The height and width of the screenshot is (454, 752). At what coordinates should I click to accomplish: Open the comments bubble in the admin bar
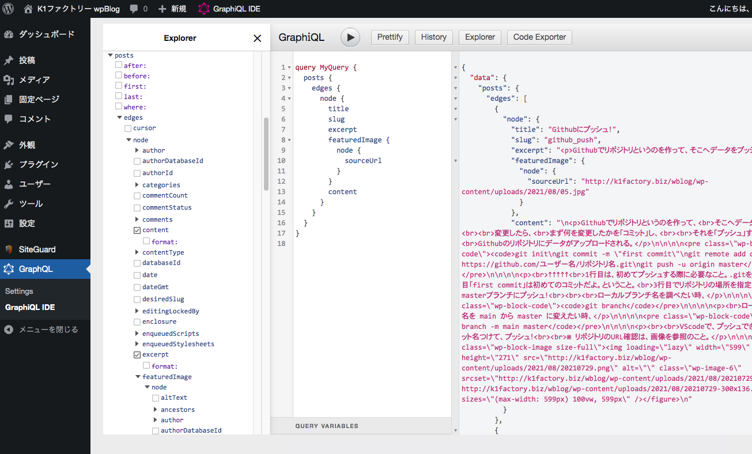tap(134, 9)
